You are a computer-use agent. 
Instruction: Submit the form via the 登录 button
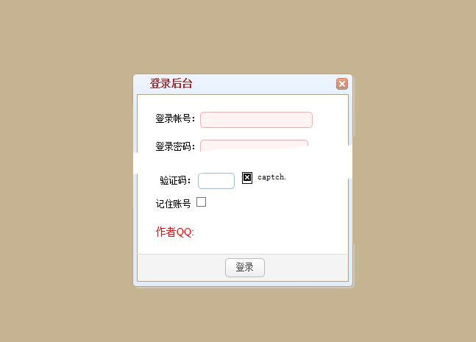tap(245, 268)
